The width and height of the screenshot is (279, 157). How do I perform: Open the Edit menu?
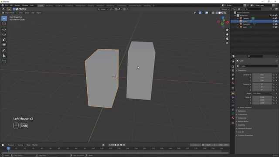[11, 5]
